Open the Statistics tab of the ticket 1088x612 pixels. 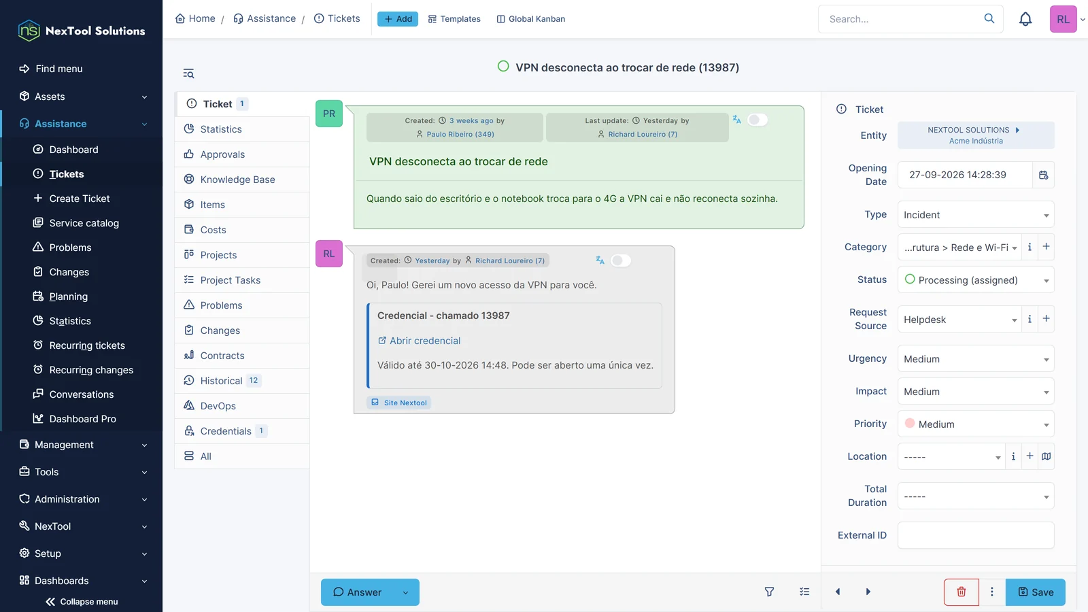[x=242, y=129]
